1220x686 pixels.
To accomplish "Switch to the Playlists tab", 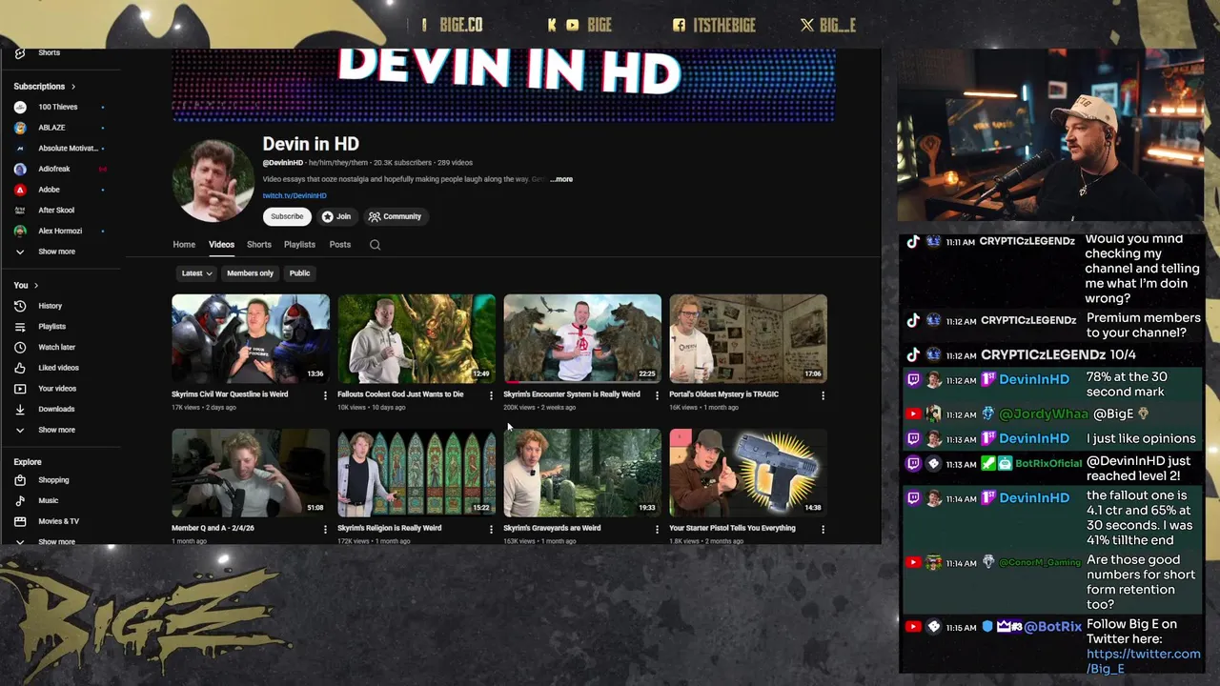I will tap(299, 245).
